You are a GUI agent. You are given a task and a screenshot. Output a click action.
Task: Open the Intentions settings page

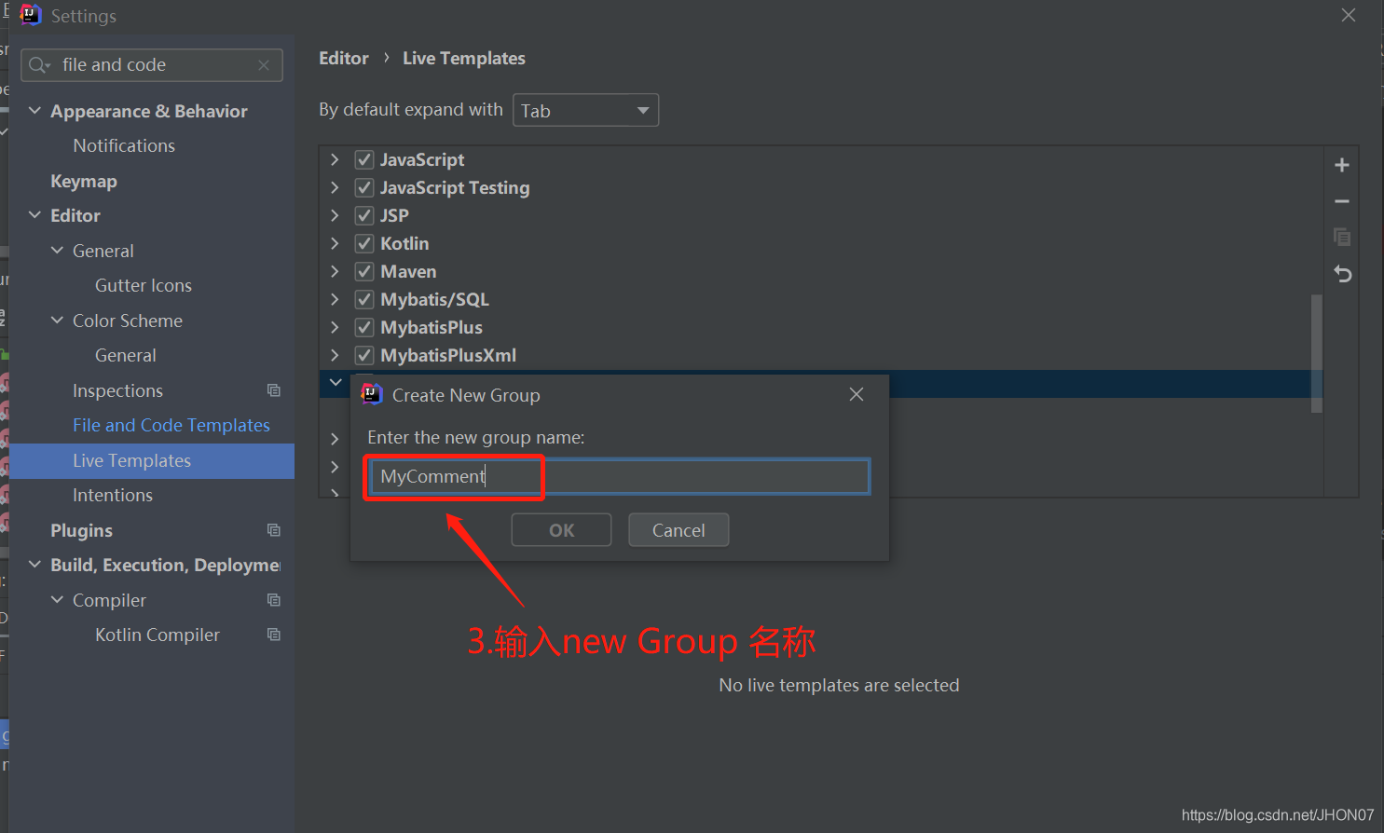(x=113, y=495)
